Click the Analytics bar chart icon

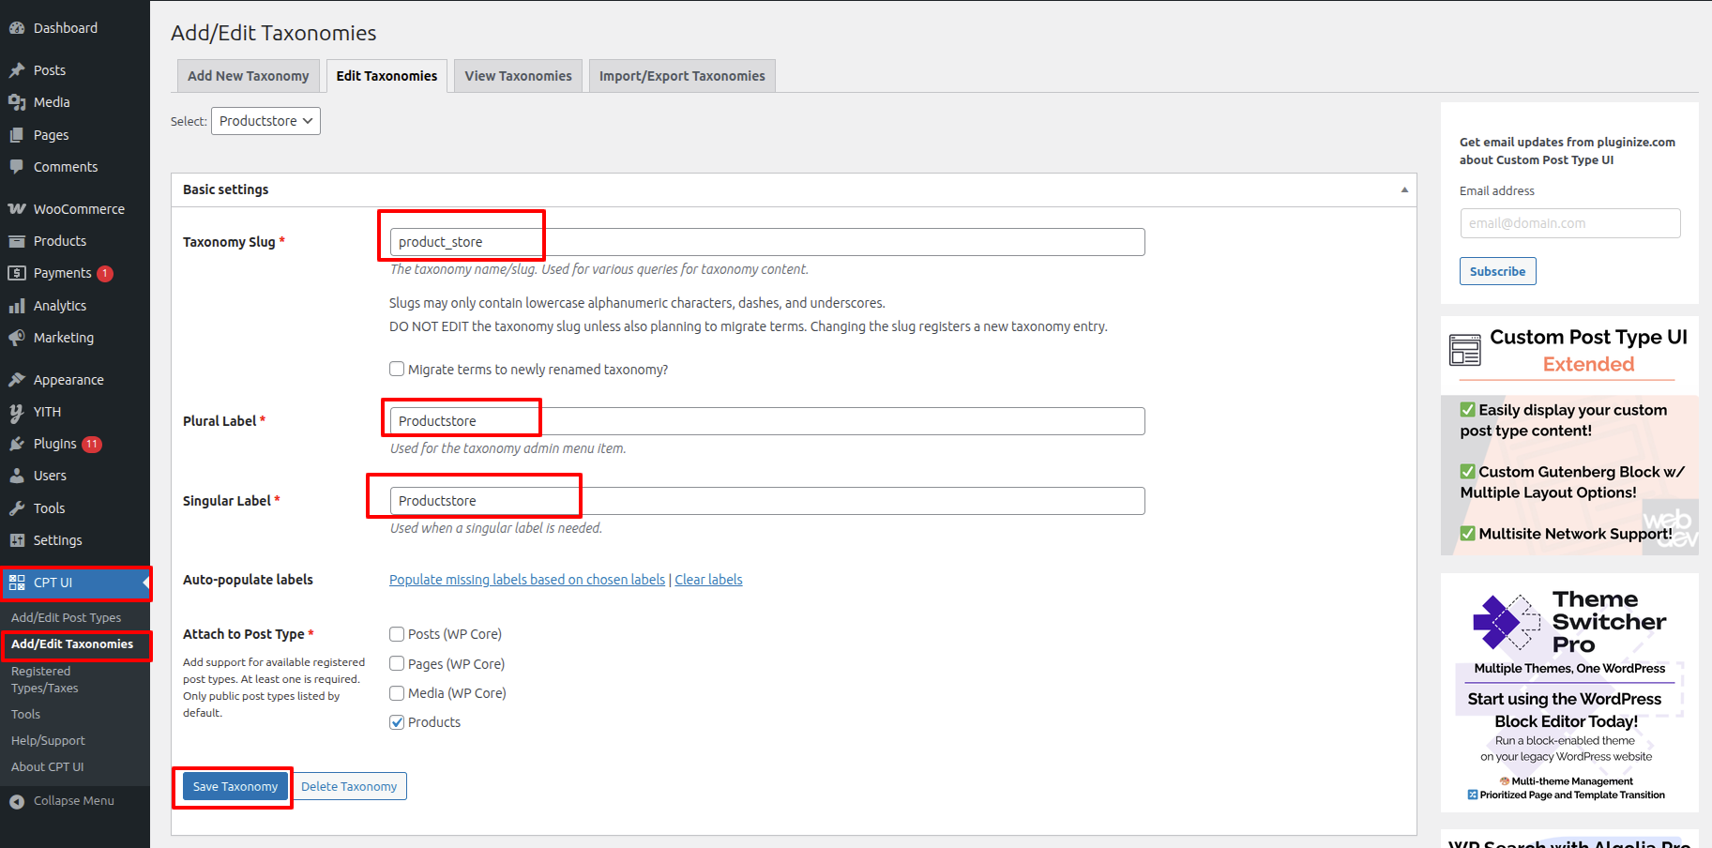click(17, 306)
